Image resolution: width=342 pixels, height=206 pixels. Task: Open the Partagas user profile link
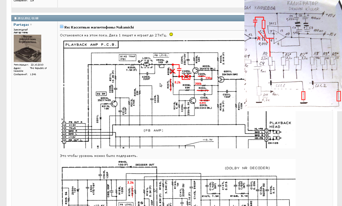click(21, 25)
